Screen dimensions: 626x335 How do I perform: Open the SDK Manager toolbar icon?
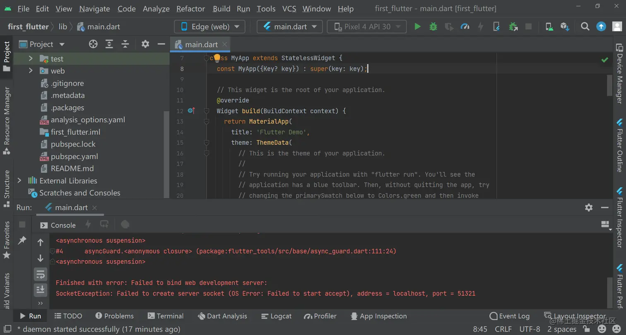[x=565, y=27]
